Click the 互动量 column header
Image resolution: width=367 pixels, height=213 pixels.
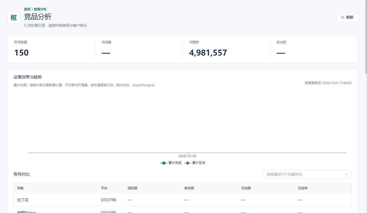pyautogui.click(x=246, y=188)
